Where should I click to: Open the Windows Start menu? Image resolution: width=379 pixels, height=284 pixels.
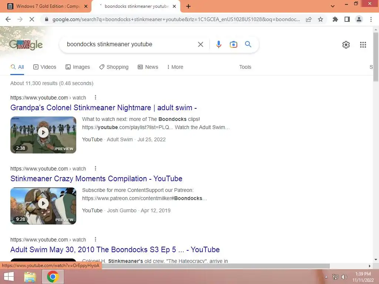(x=9, y=277)
